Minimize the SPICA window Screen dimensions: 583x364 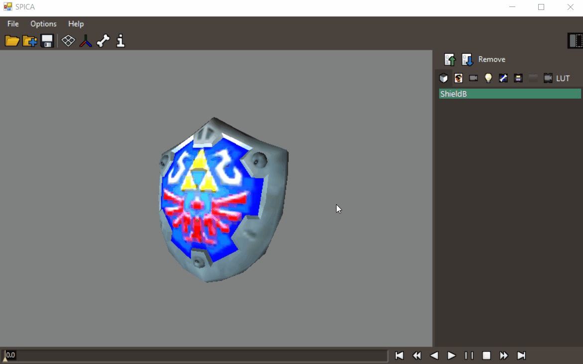point(512,7)
